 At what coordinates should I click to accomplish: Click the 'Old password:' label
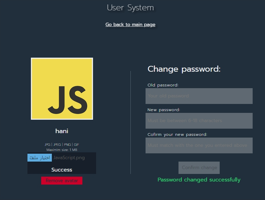click(x=163, y=85)
